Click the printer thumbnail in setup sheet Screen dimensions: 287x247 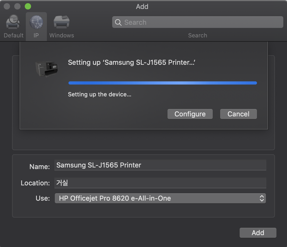[47, 69]
